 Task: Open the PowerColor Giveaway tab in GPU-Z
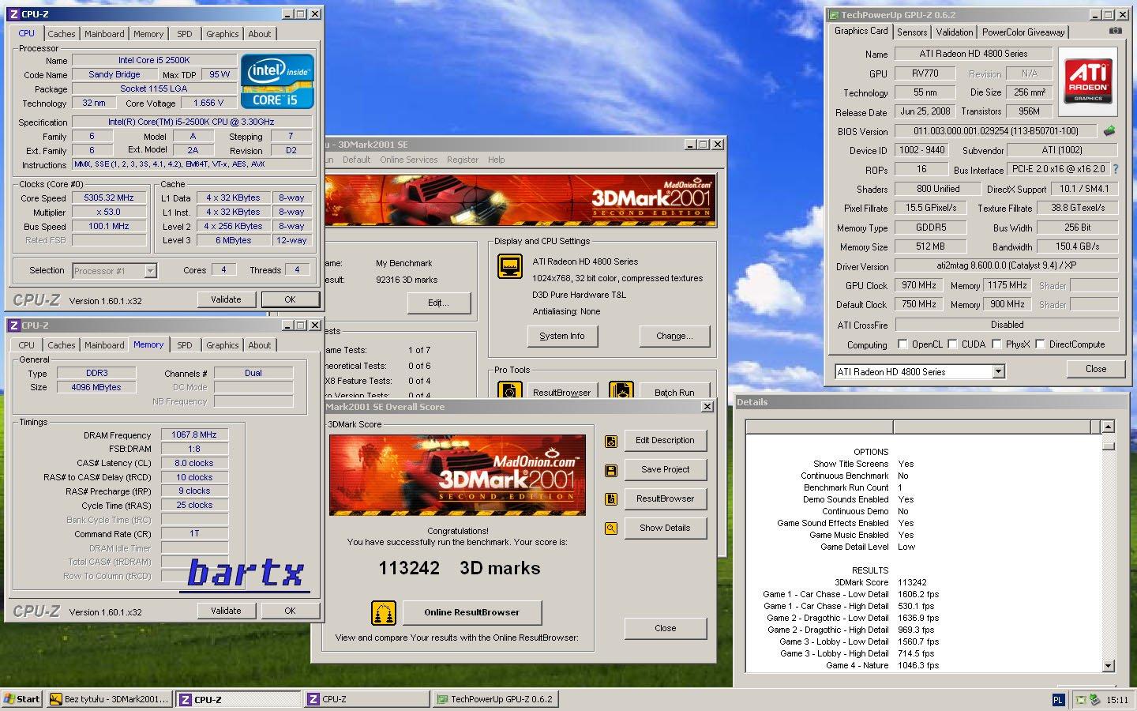[x=1023, y=32]
